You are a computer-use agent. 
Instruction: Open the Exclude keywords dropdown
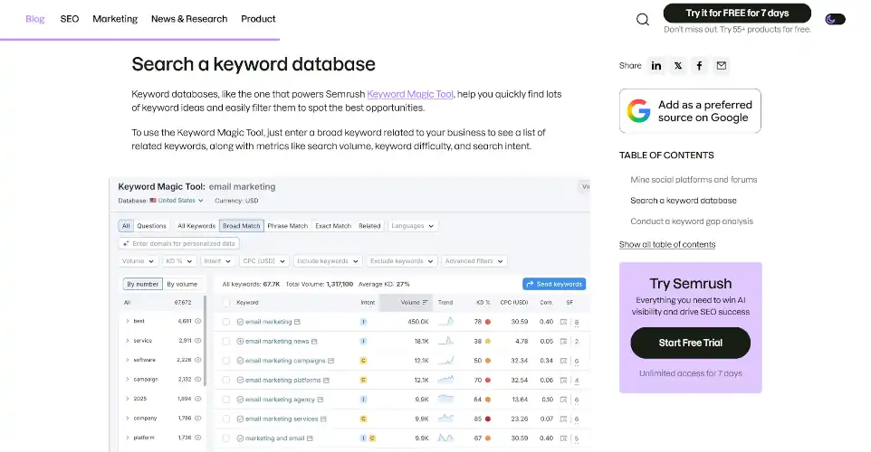pos(401,261)
